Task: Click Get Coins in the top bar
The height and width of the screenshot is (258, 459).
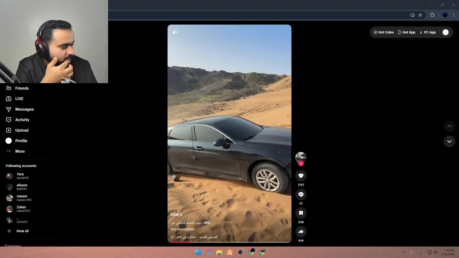Action: [384, 32]
